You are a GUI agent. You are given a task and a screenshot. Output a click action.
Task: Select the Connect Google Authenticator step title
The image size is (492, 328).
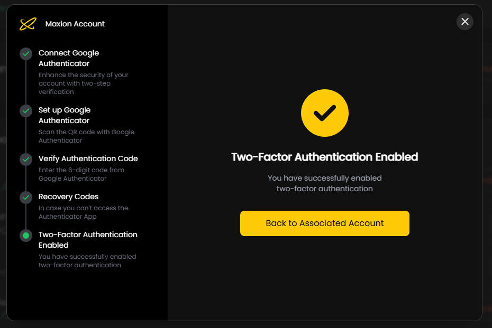coord(69,58)
